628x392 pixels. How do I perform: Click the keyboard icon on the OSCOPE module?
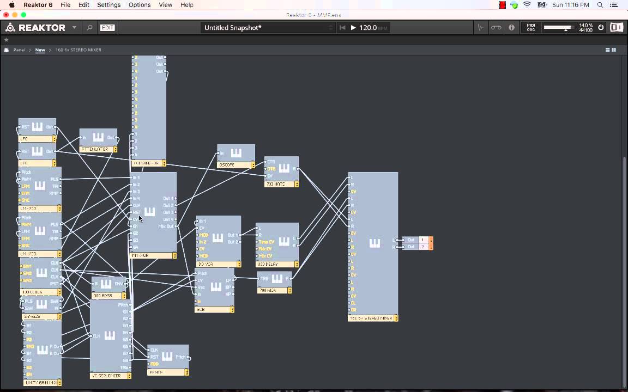(236, 153)
